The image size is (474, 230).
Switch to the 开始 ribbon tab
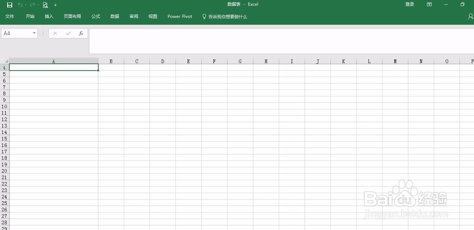pyautogui.click(x=30, y=17)
